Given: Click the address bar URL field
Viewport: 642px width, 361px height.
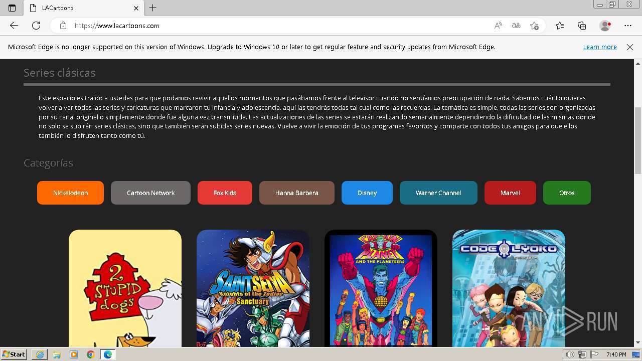Looking at the screenshot, I should [281, 26].
